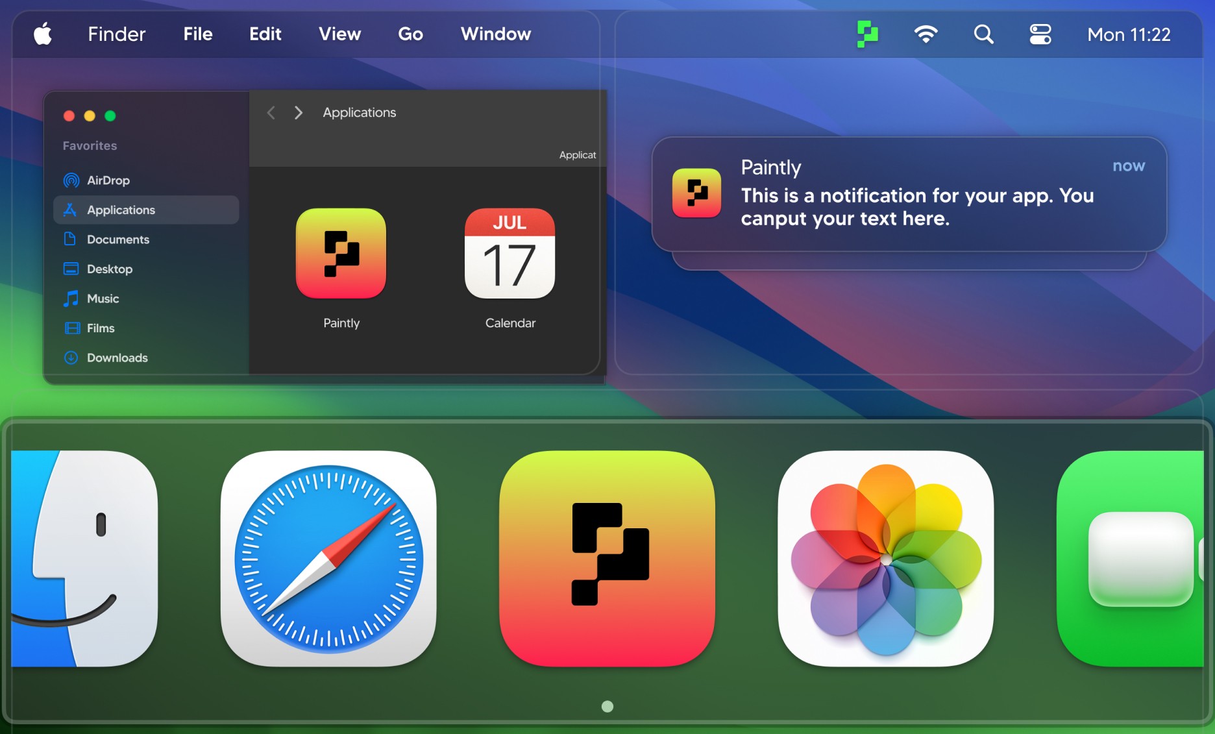
Task: Select Desktop in Finder sidebar
Action: click(x=146, y=269)
